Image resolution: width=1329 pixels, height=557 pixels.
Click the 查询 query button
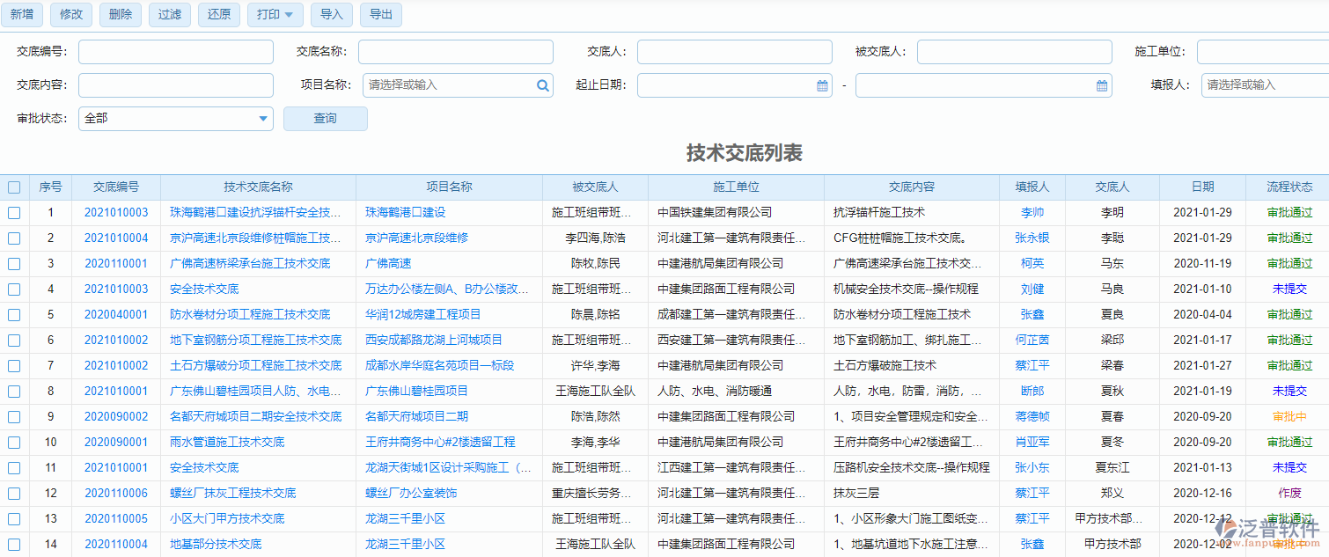coord(325,118)
